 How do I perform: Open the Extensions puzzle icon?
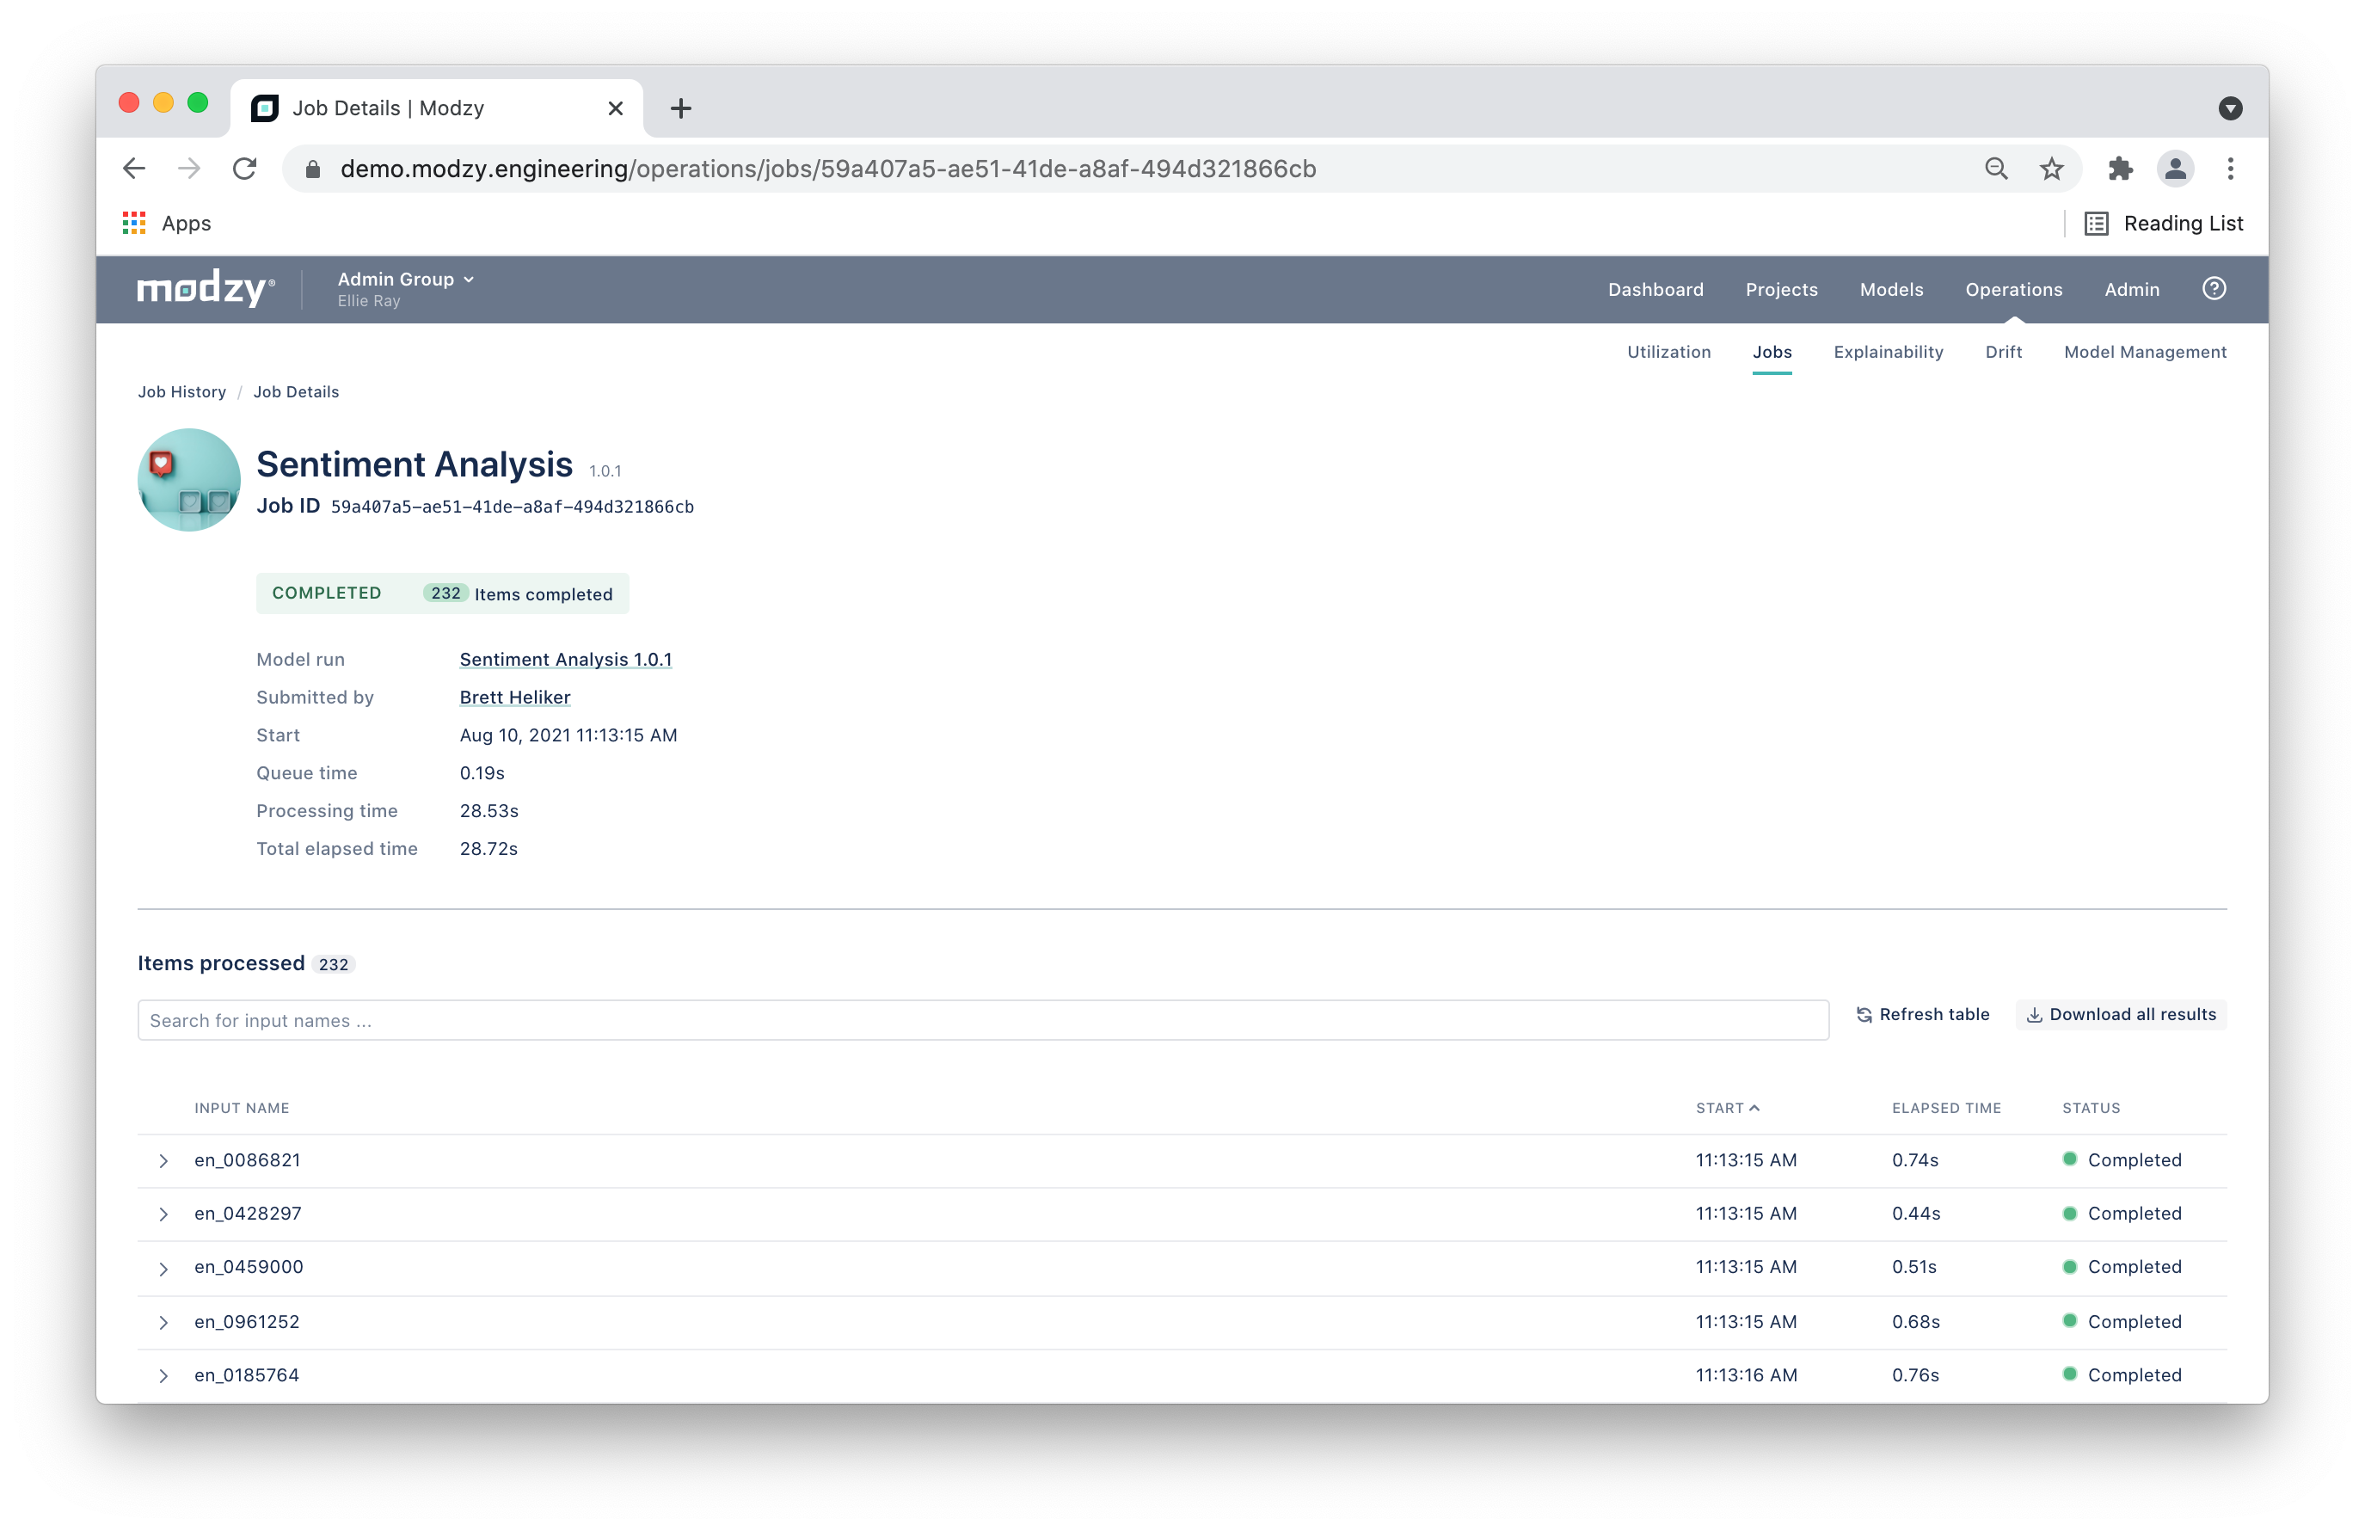point(2121,169)
